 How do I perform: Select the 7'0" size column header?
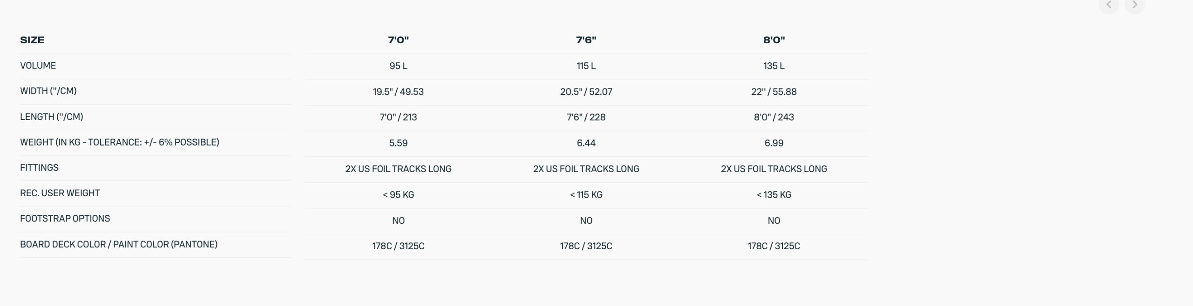click(398, 40)
